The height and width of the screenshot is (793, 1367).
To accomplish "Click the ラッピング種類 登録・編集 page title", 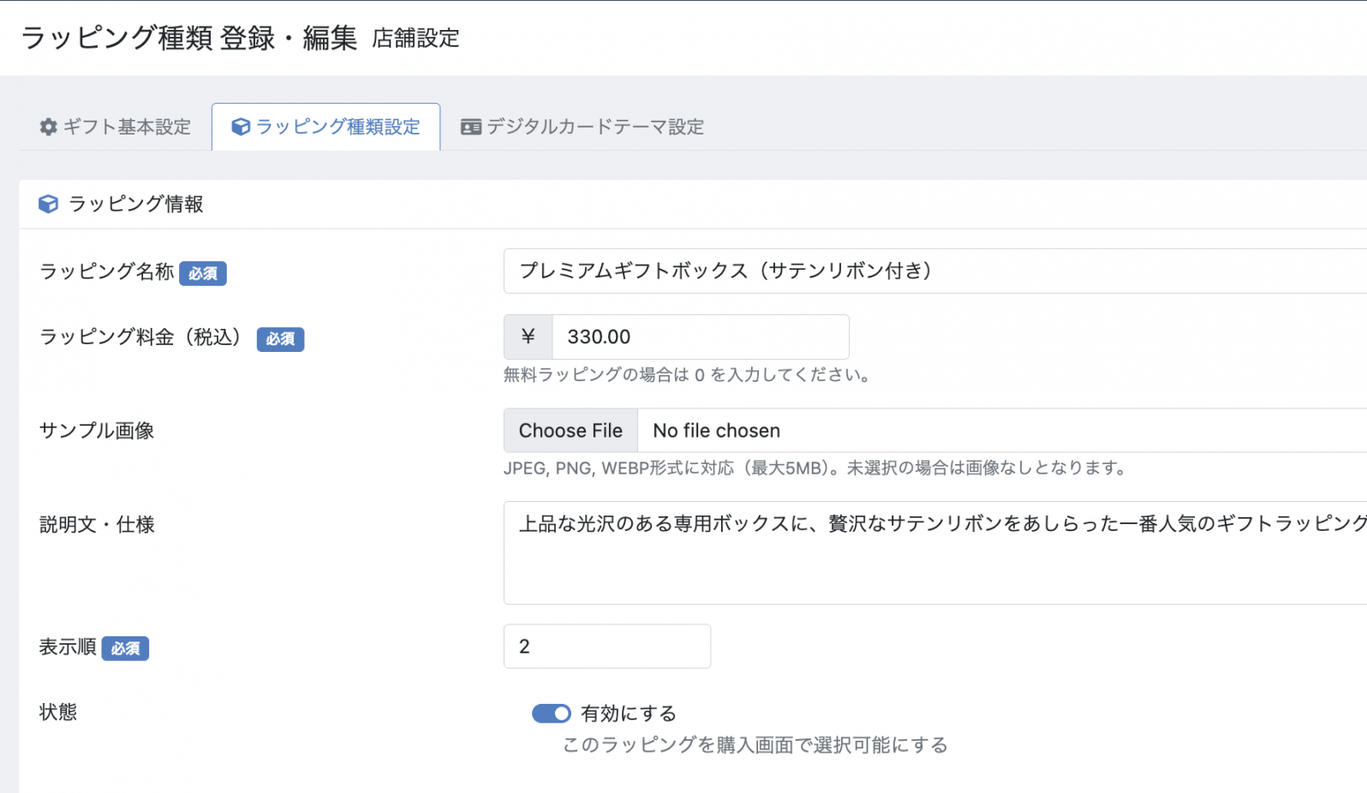I will pyautogui.click(x=188, y=38).
